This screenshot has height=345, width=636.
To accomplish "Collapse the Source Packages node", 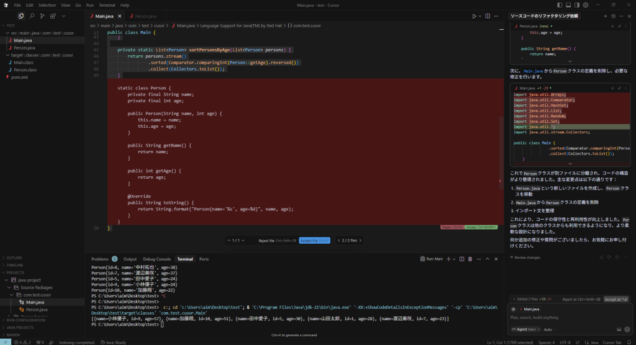I will click(x=9, y=287).
